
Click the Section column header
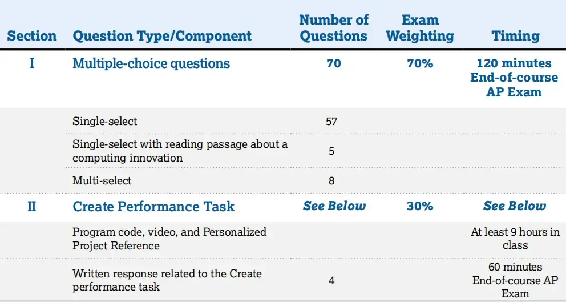32,36
